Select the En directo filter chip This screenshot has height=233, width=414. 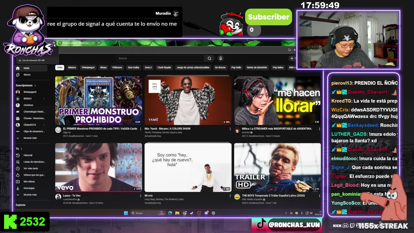[220, 68]
